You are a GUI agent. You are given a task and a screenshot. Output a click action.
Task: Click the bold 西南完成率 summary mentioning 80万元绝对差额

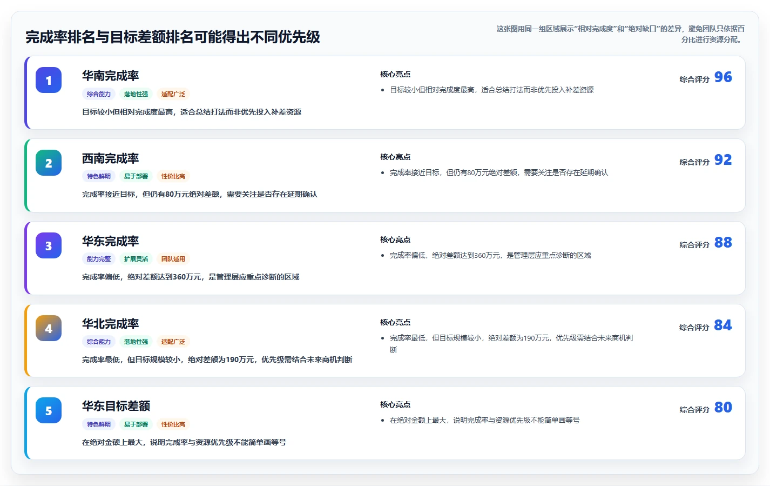(x=200, y=195)
